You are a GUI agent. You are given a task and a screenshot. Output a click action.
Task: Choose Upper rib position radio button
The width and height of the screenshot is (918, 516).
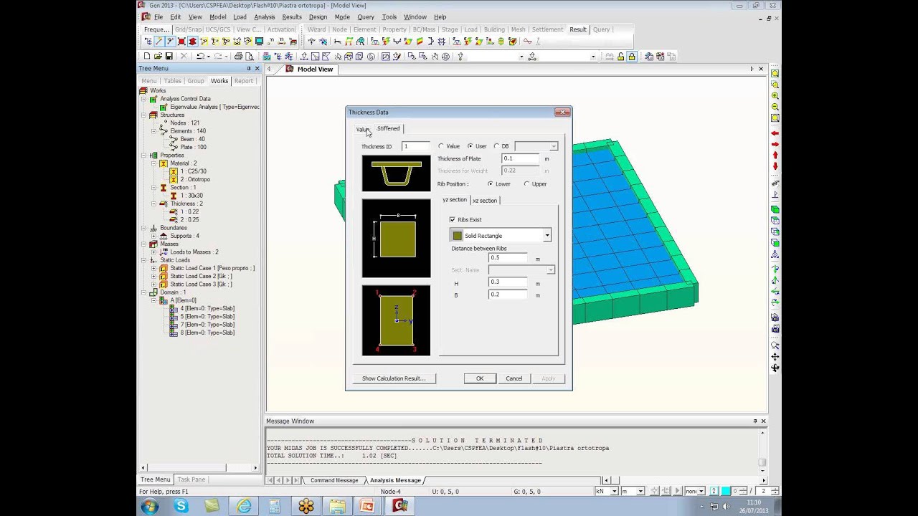point(526,184)
